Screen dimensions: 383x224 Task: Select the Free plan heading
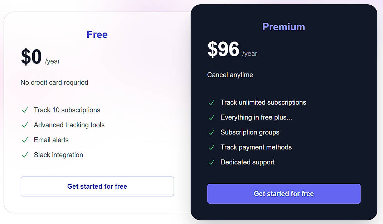pyautogui.click(x=97, y=34)
